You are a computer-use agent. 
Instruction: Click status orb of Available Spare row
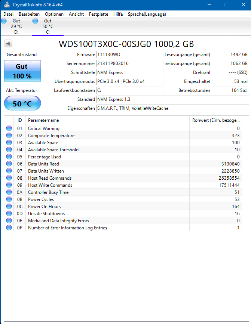click(9, 142)
